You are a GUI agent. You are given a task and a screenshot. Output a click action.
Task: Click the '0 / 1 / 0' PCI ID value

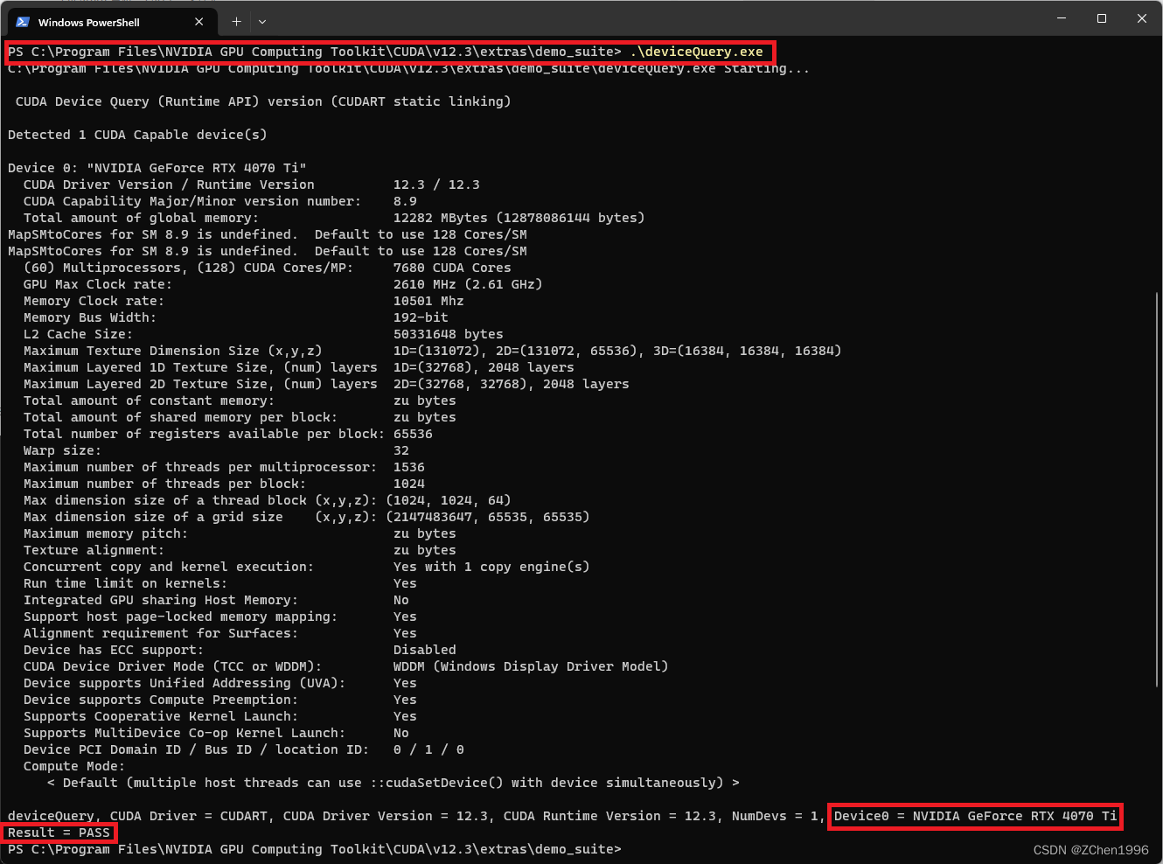click(428, 749)
